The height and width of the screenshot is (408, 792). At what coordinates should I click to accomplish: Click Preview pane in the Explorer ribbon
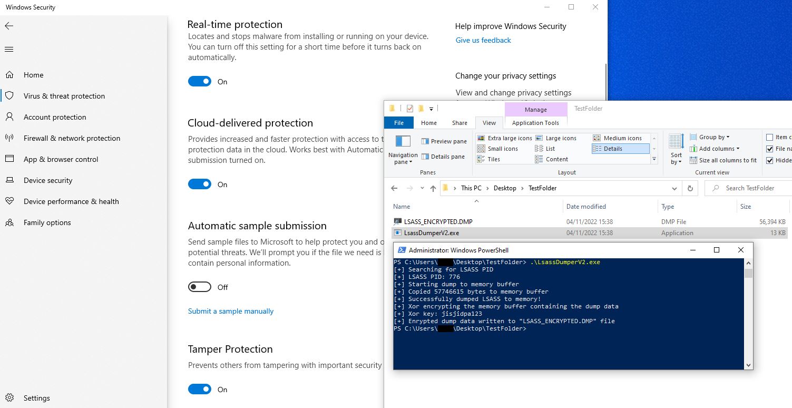tap(444, 141)
